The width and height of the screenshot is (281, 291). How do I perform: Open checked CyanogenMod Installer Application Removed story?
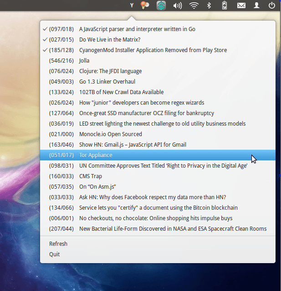pos(158,50)
